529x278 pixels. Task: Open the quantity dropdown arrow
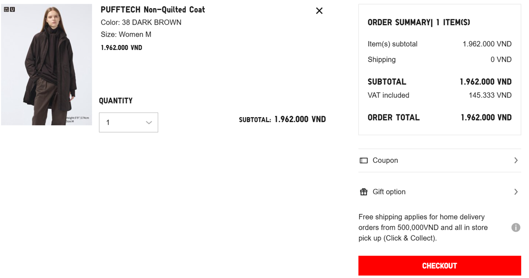(149, 123)
